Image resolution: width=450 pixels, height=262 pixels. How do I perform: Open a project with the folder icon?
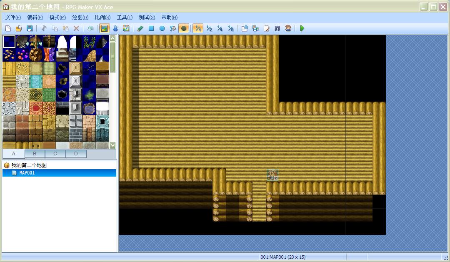click(19, 28)
